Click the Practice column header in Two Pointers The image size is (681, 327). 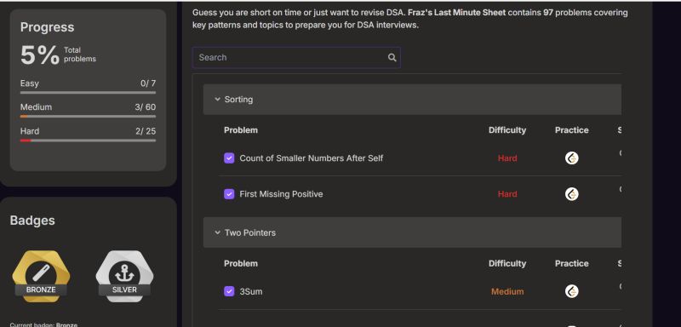(x=571, y=264)
